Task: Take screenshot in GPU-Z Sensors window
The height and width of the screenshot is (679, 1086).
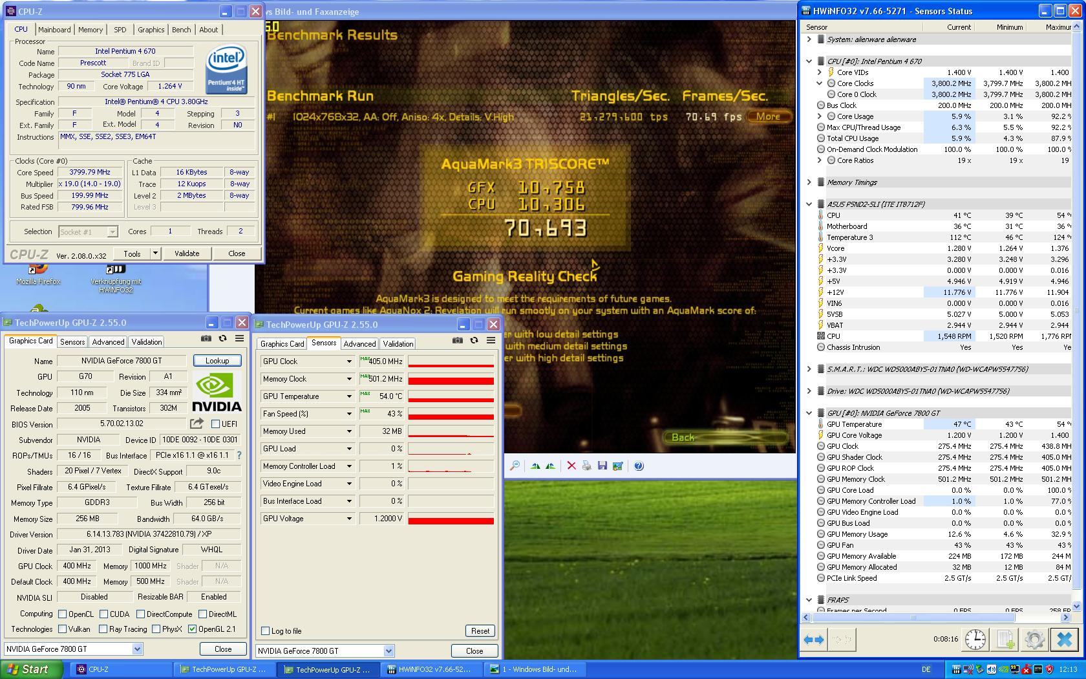Action: pyautogui.click(x=457, y=340)
